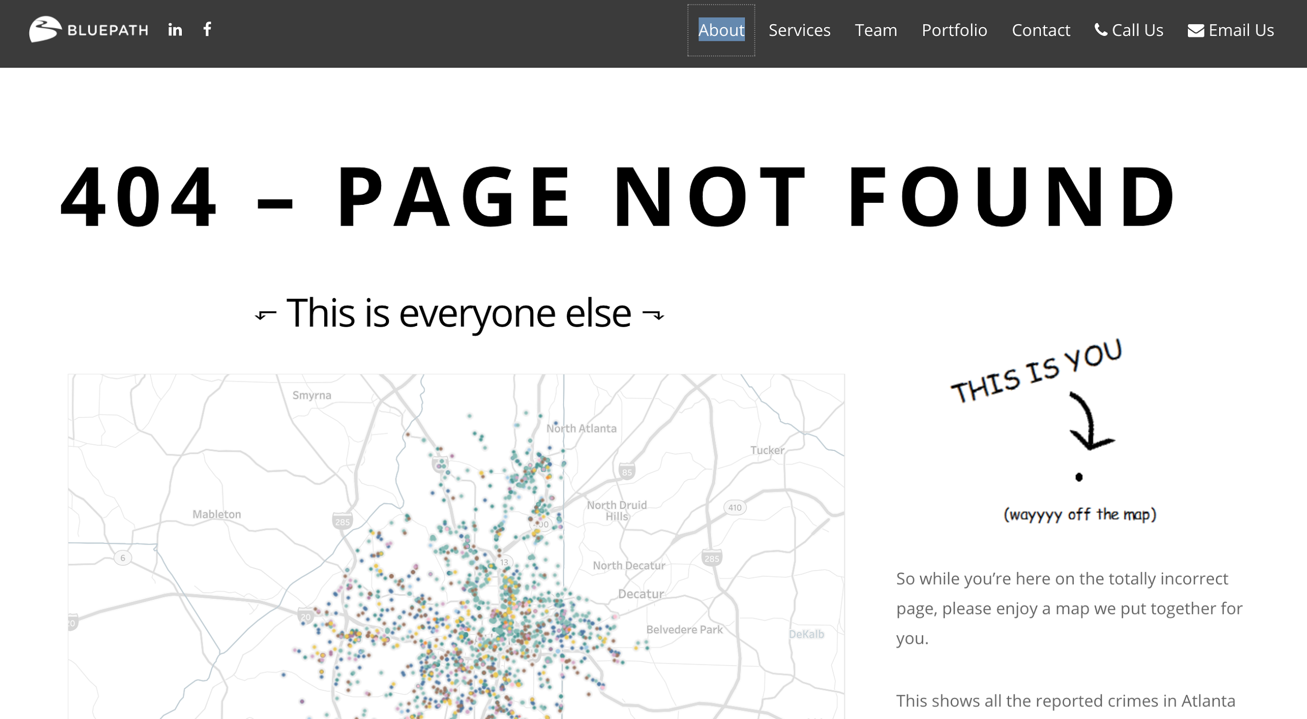1307x719 pixels.
Task: Click the 410 route marker on map
Action: (x=735, y=507)
